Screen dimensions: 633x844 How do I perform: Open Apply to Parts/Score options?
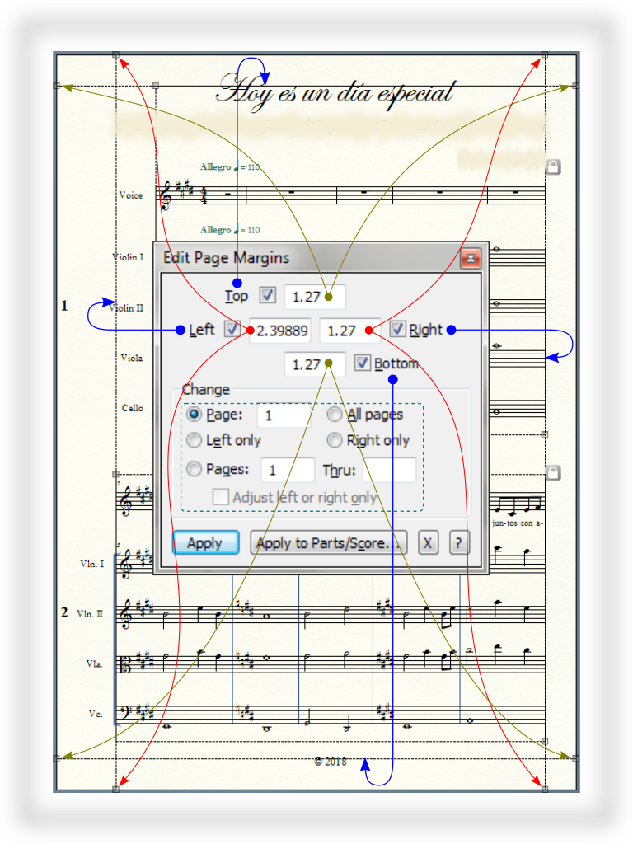point(328,543)
